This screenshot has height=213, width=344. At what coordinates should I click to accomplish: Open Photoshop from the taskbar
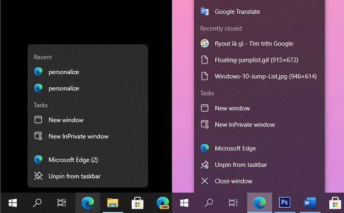pos(284,202)
